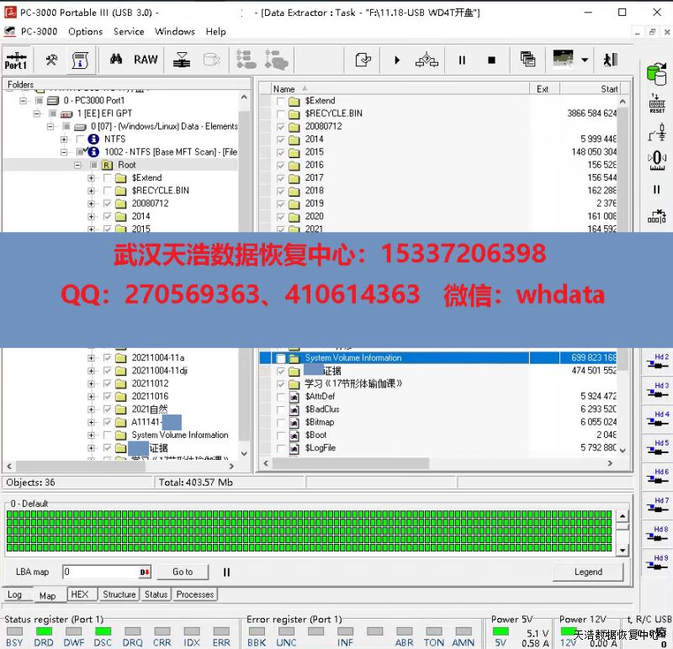The height and width of the screenshot is (649, 673).
Task: Toggle the 20211016 folder checkbox in tree
Action: pos(108,397)
